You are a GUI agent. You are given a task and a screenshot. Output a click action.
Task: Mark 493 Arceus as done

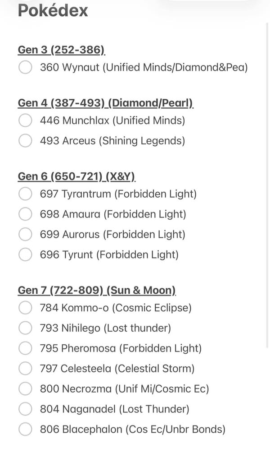[25, 141]
